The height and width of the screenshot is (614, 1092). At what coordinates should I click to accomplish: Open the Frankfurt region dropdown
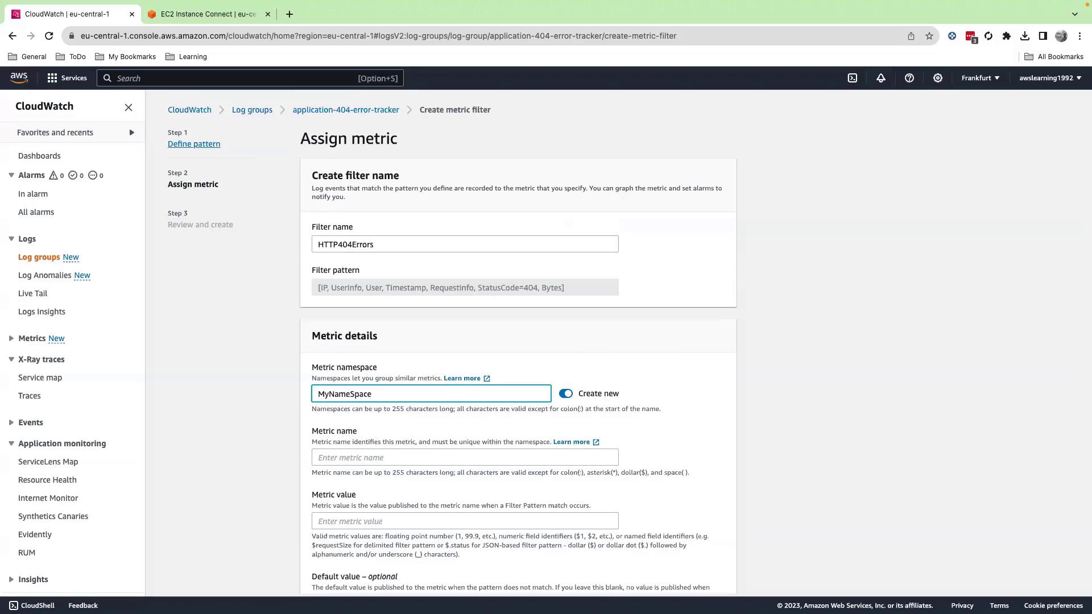coord(980,78)
